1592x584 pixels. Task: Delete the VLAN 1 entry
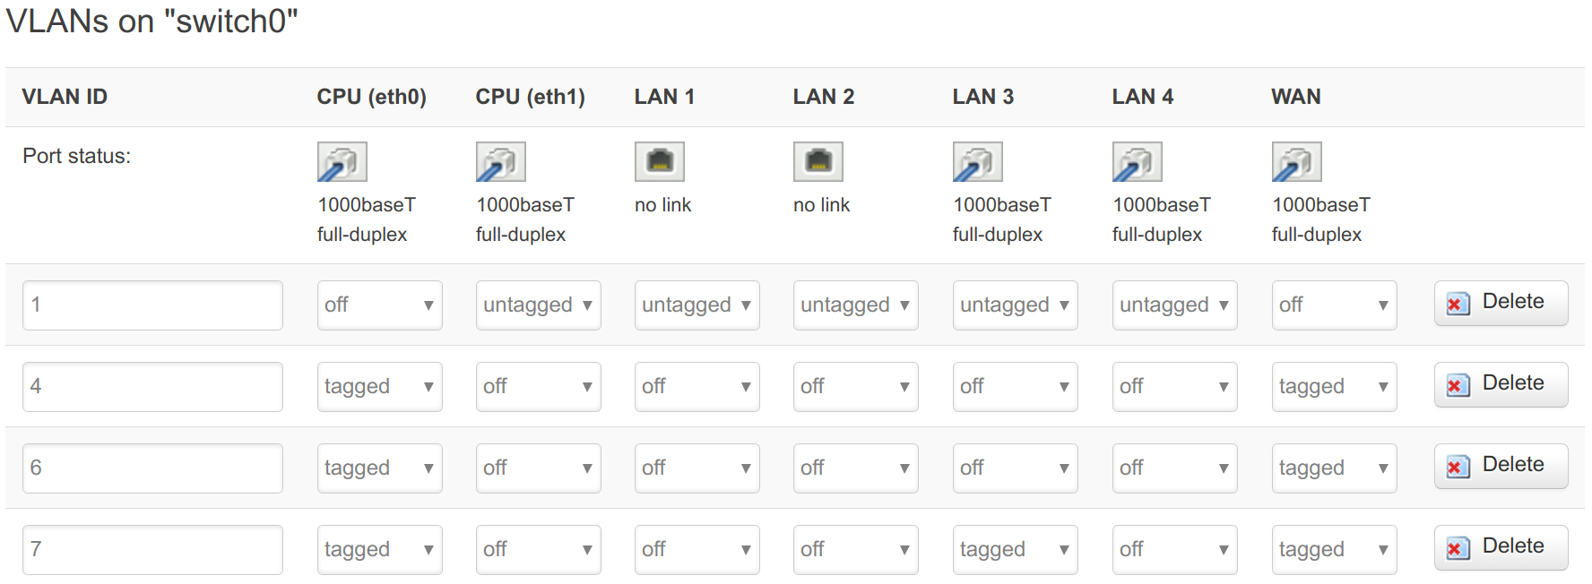click(x=1501, y=303)
